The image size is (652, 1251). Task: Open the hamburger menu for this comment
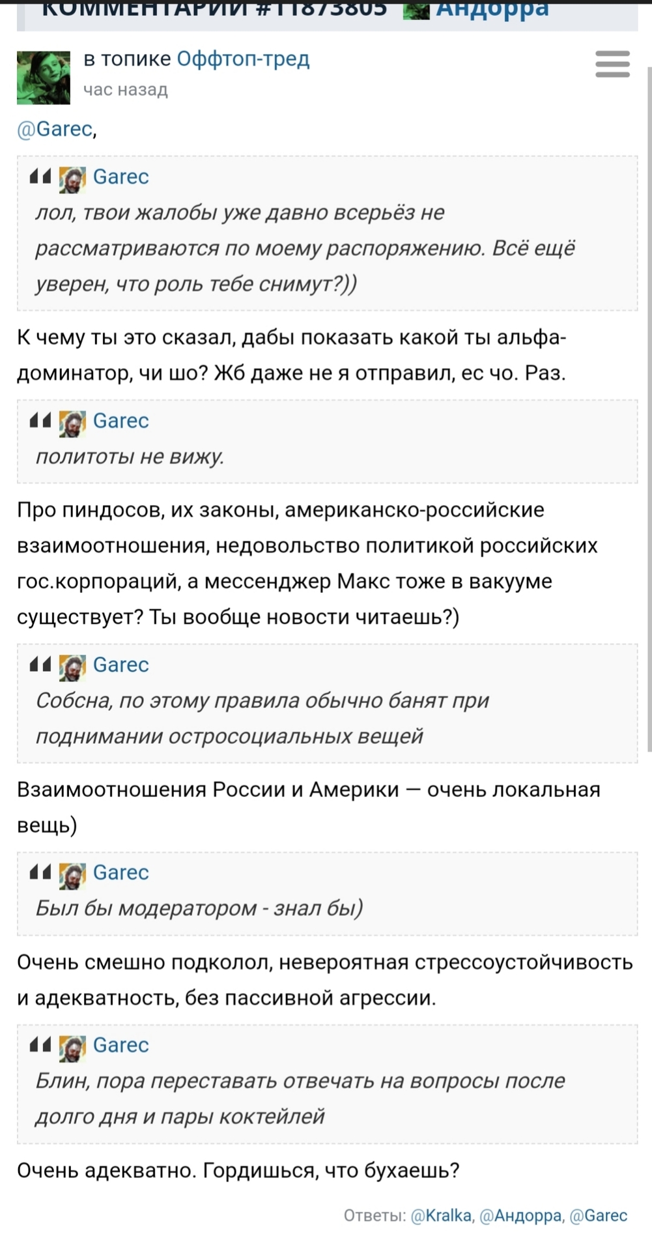(612, 65)
